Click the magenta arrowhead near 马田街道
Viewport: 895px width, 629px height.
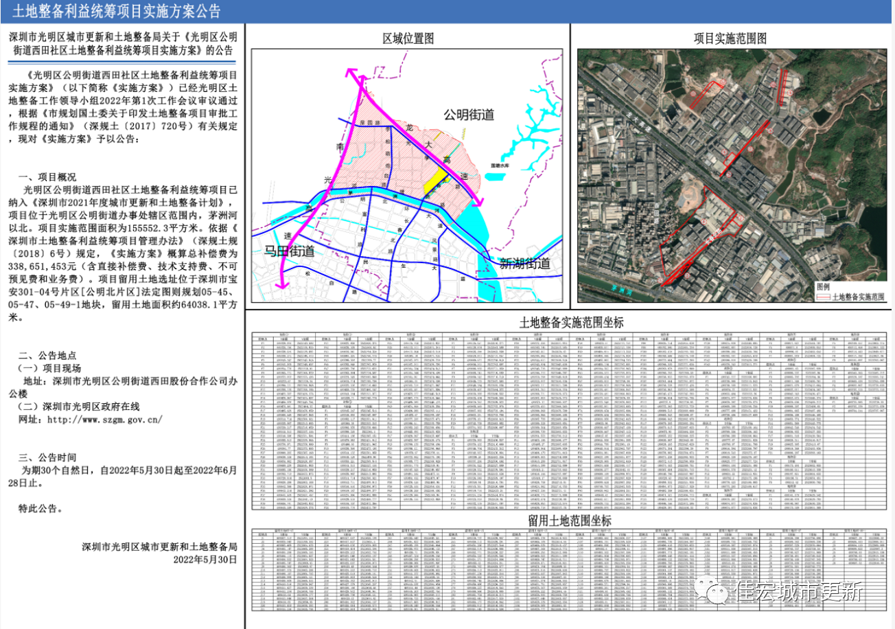pos(279,284)
